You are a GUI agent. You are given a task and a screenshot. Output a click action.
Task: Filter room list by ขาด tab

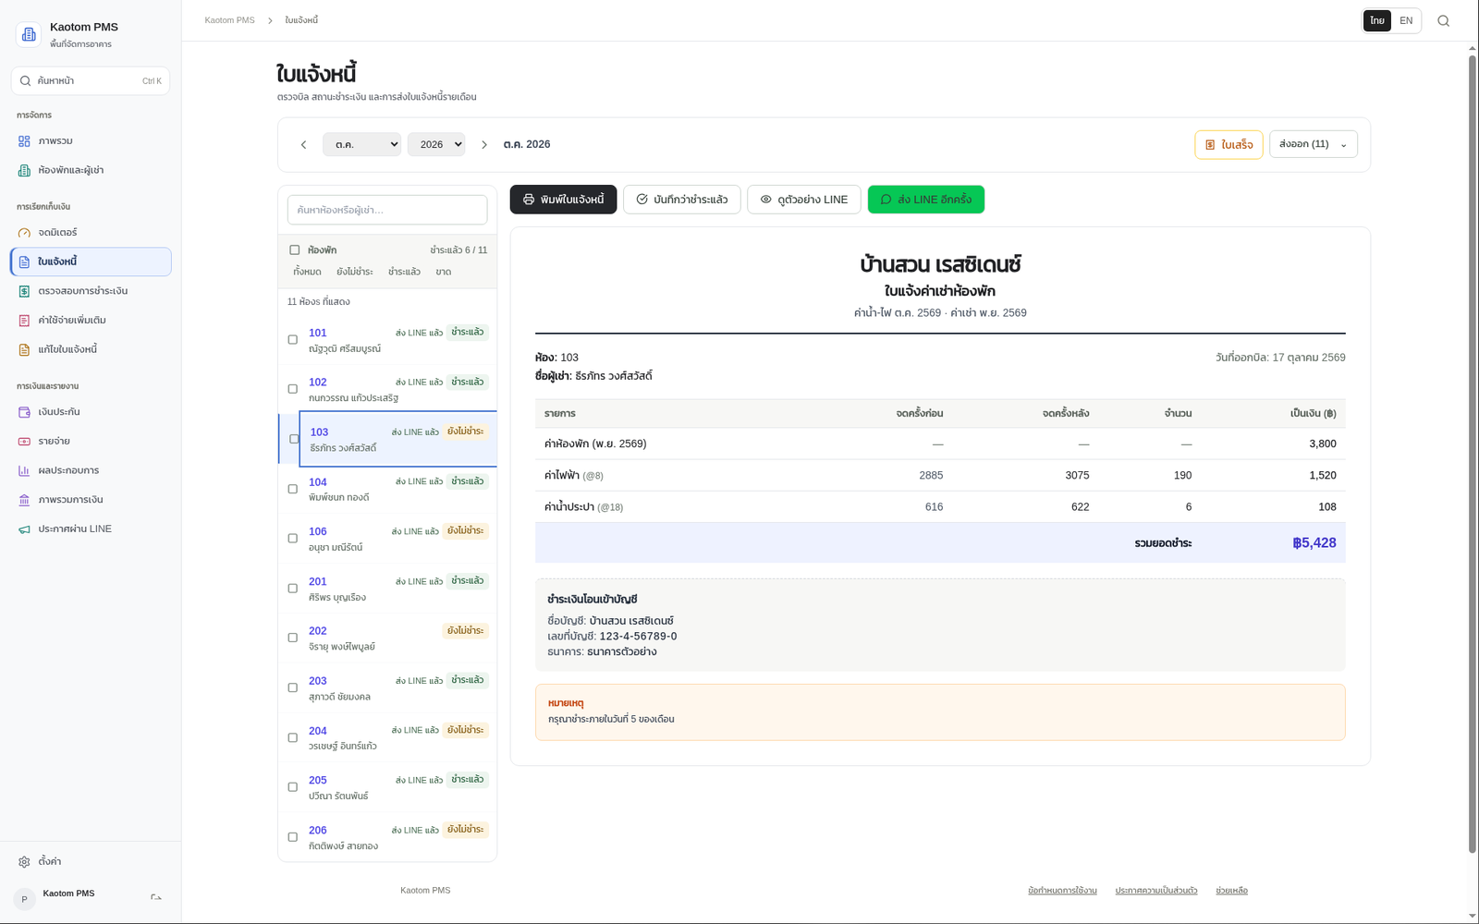444,272
